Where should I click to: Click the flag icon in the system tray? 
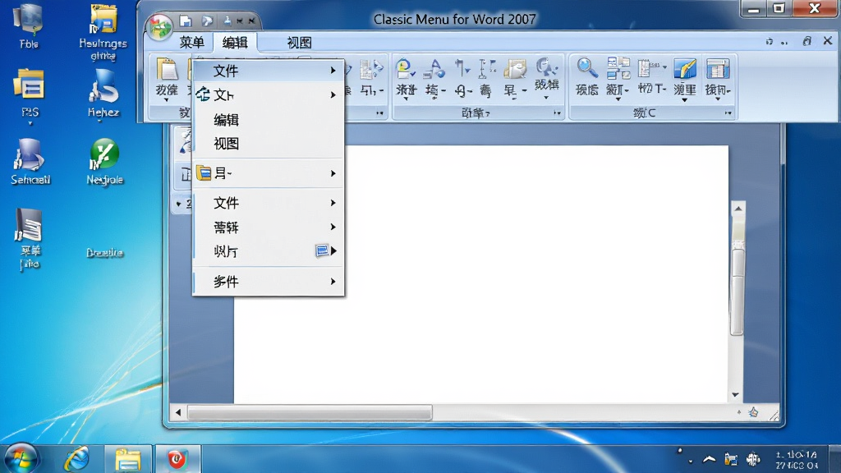pyautogui.click(x=730, y=459)
